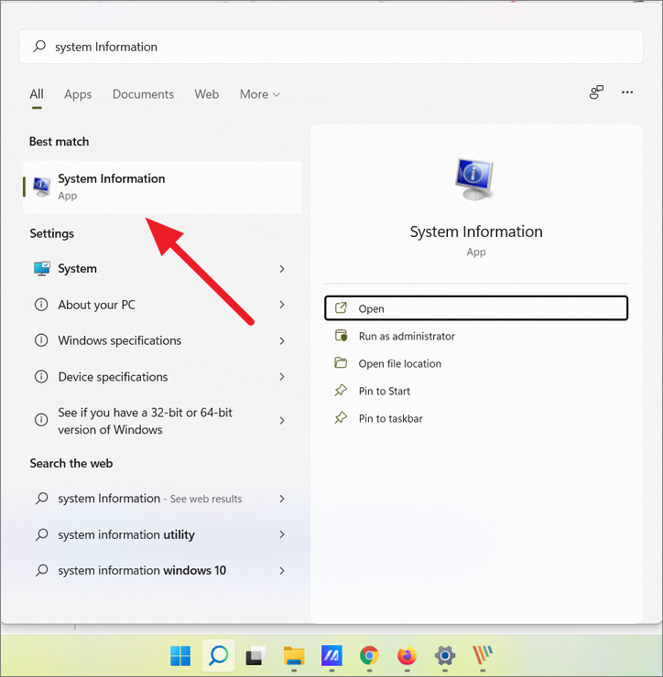Image resolution: width=663 pixels, height=677 pixels.
Task: Expand About your PC chevron
Action: tap(282, 305)
